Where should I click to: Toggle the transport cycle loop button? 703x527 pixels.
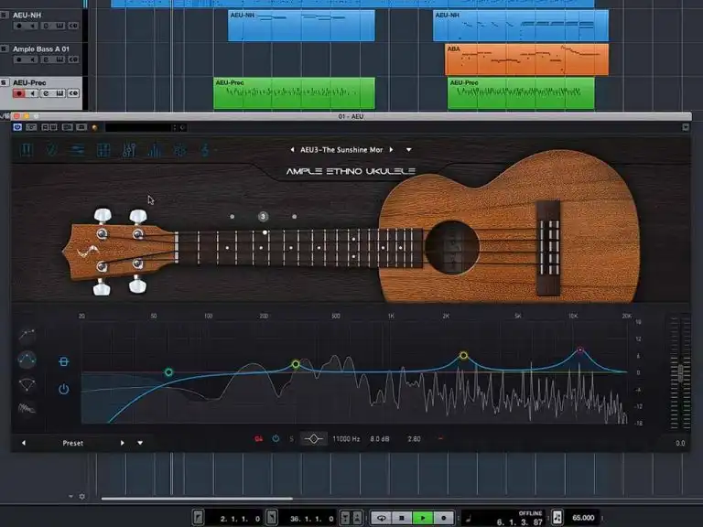pos(381,518)
